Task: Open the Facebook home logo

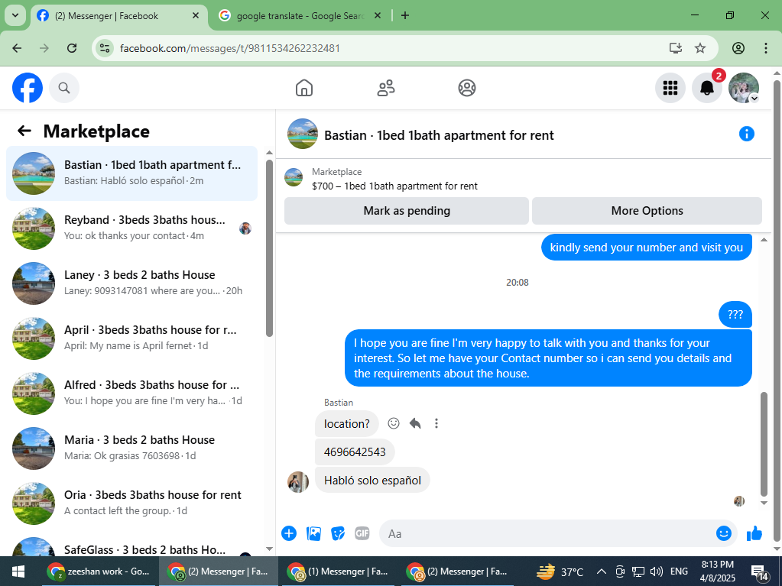Action: tap(28, 88)
